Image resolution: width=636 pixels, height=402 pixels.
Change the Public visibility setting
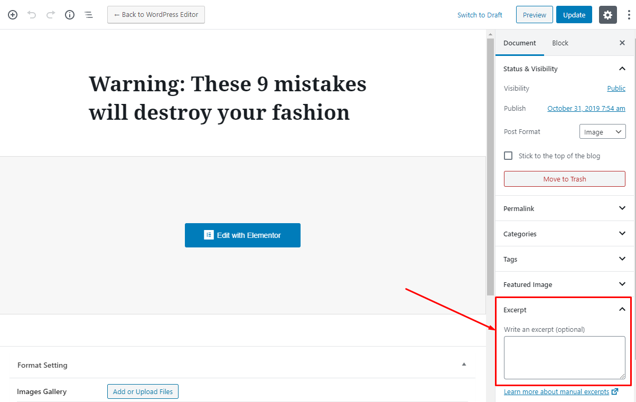[616, 89]
